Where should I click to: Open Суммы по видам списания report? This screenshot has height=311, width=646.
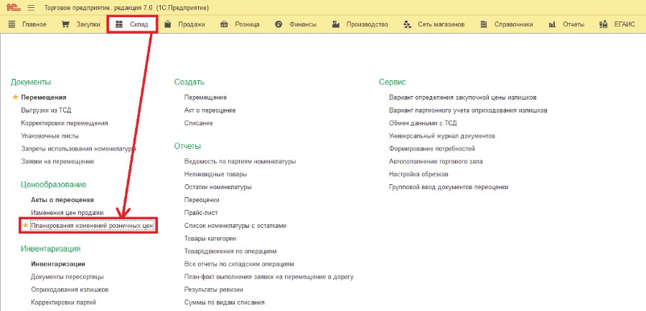tap(225, 302)
